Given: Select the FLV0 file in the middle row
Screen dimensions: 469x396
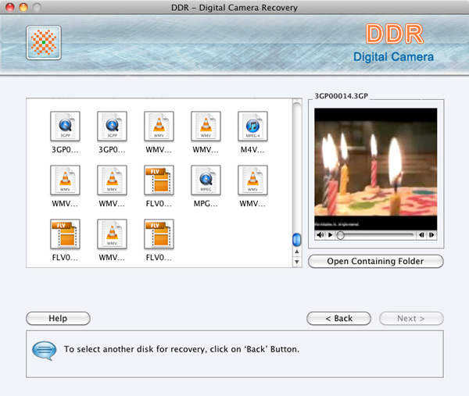Looking at the screenshot, I should [159, 180].
